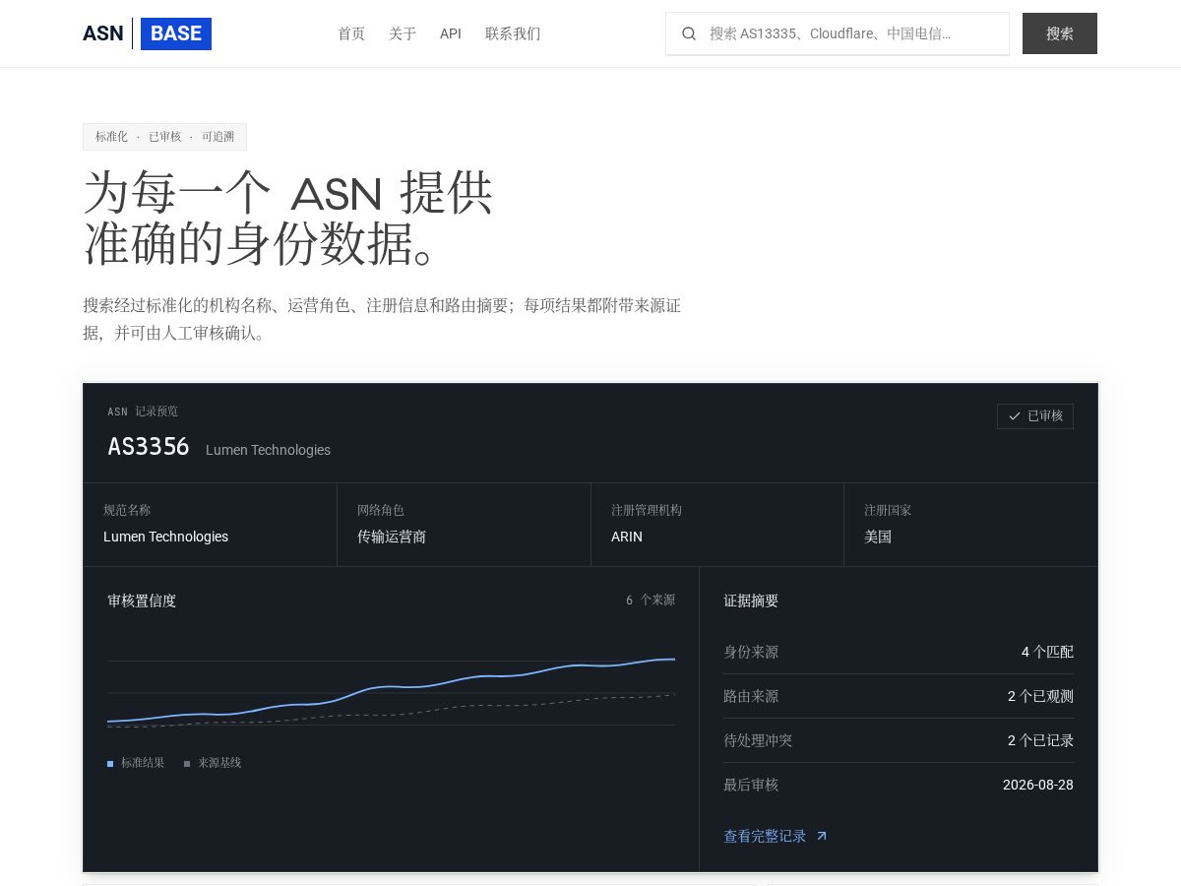
Task: Open the 首页 nav item
Action: click(x=351, y=33)
